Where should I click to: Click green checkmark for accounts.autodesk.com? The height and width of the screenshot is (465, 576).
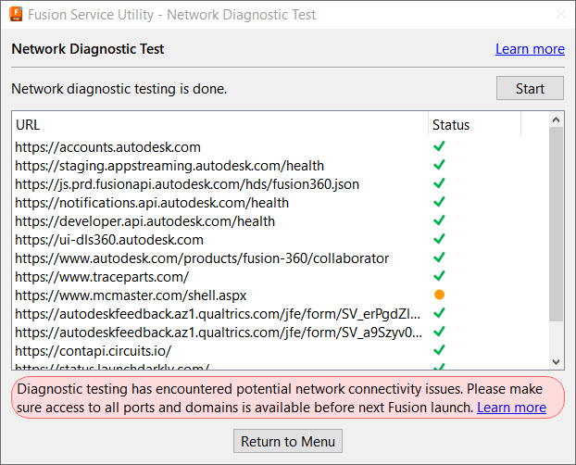(439, 146)
